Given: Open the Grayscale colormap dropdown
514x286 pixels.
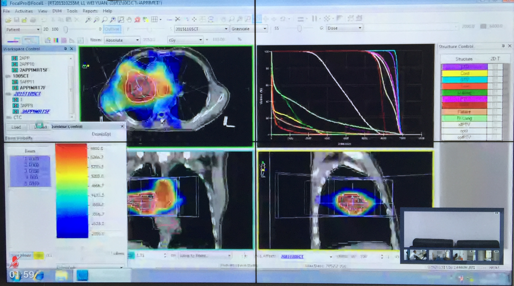Looking at the screenshot, I should click(249, 29).
